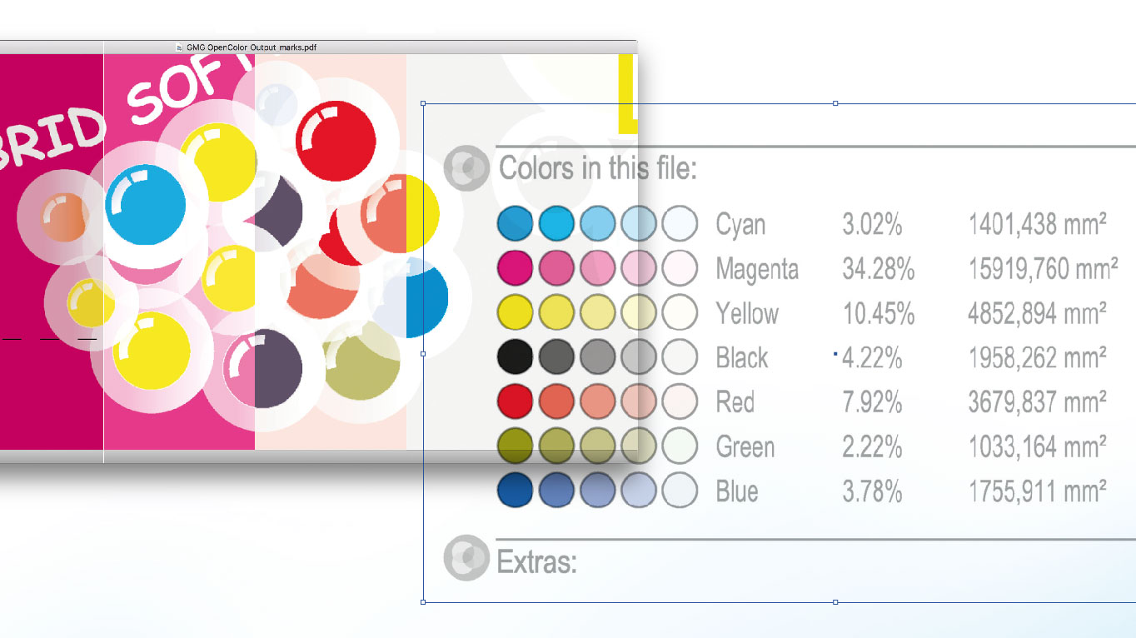
Task: Click the top-center selection handle of the frame
Action: (834, 103)
